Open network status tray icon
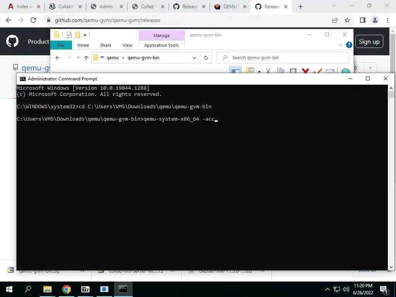This screenshot has height=297, width=396. coord(337,289)
